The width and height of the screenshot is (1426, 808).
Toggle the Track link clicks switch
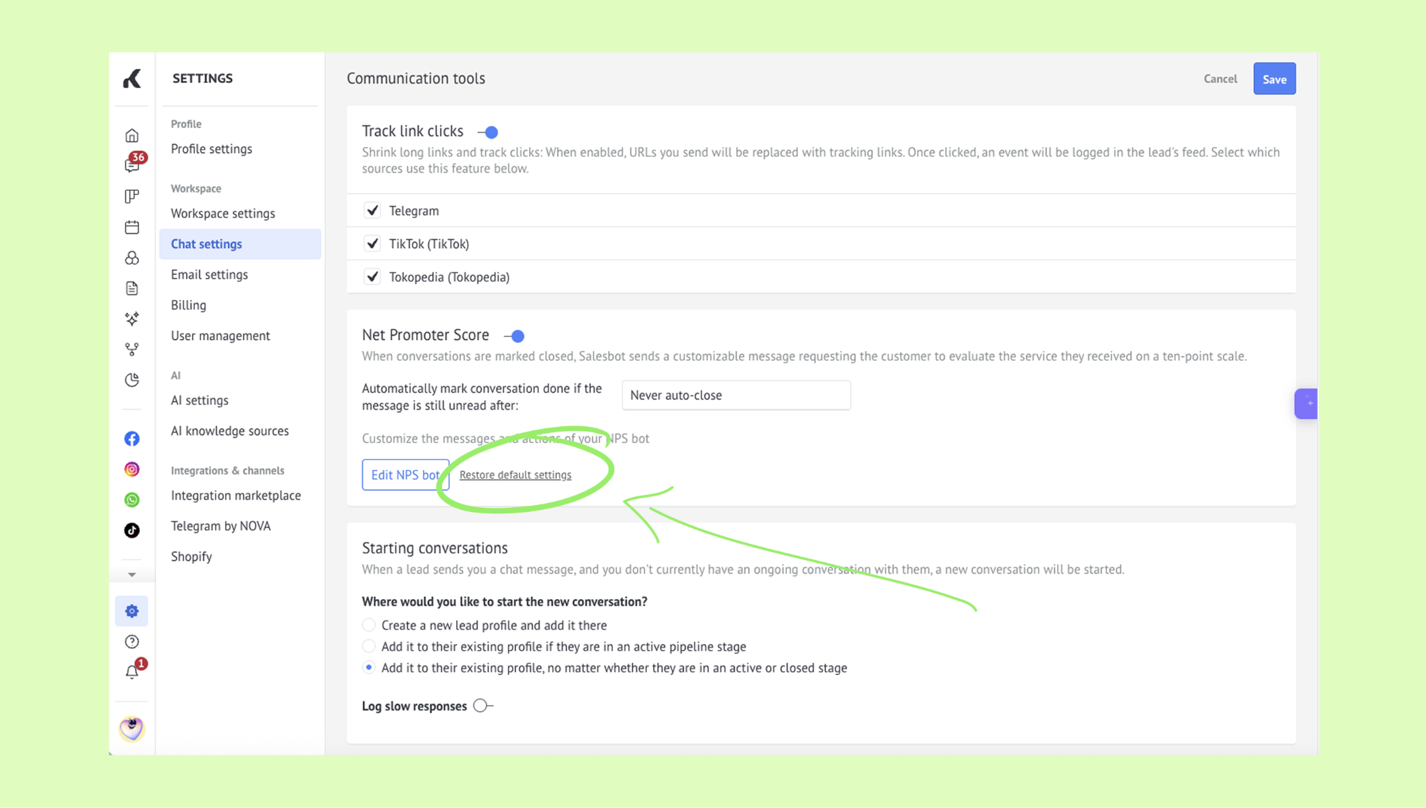[488, 132]
